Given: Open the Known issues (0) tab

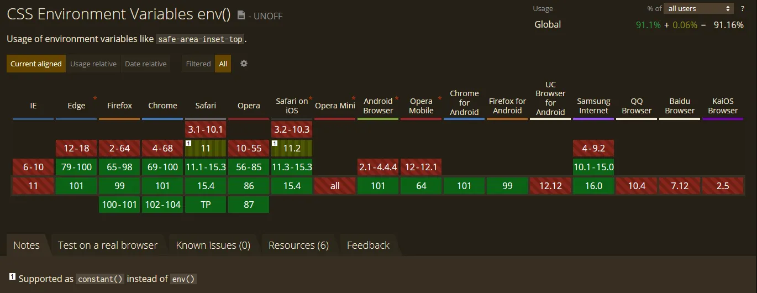Looking at the screenshot, I should (x=213, y=245).
